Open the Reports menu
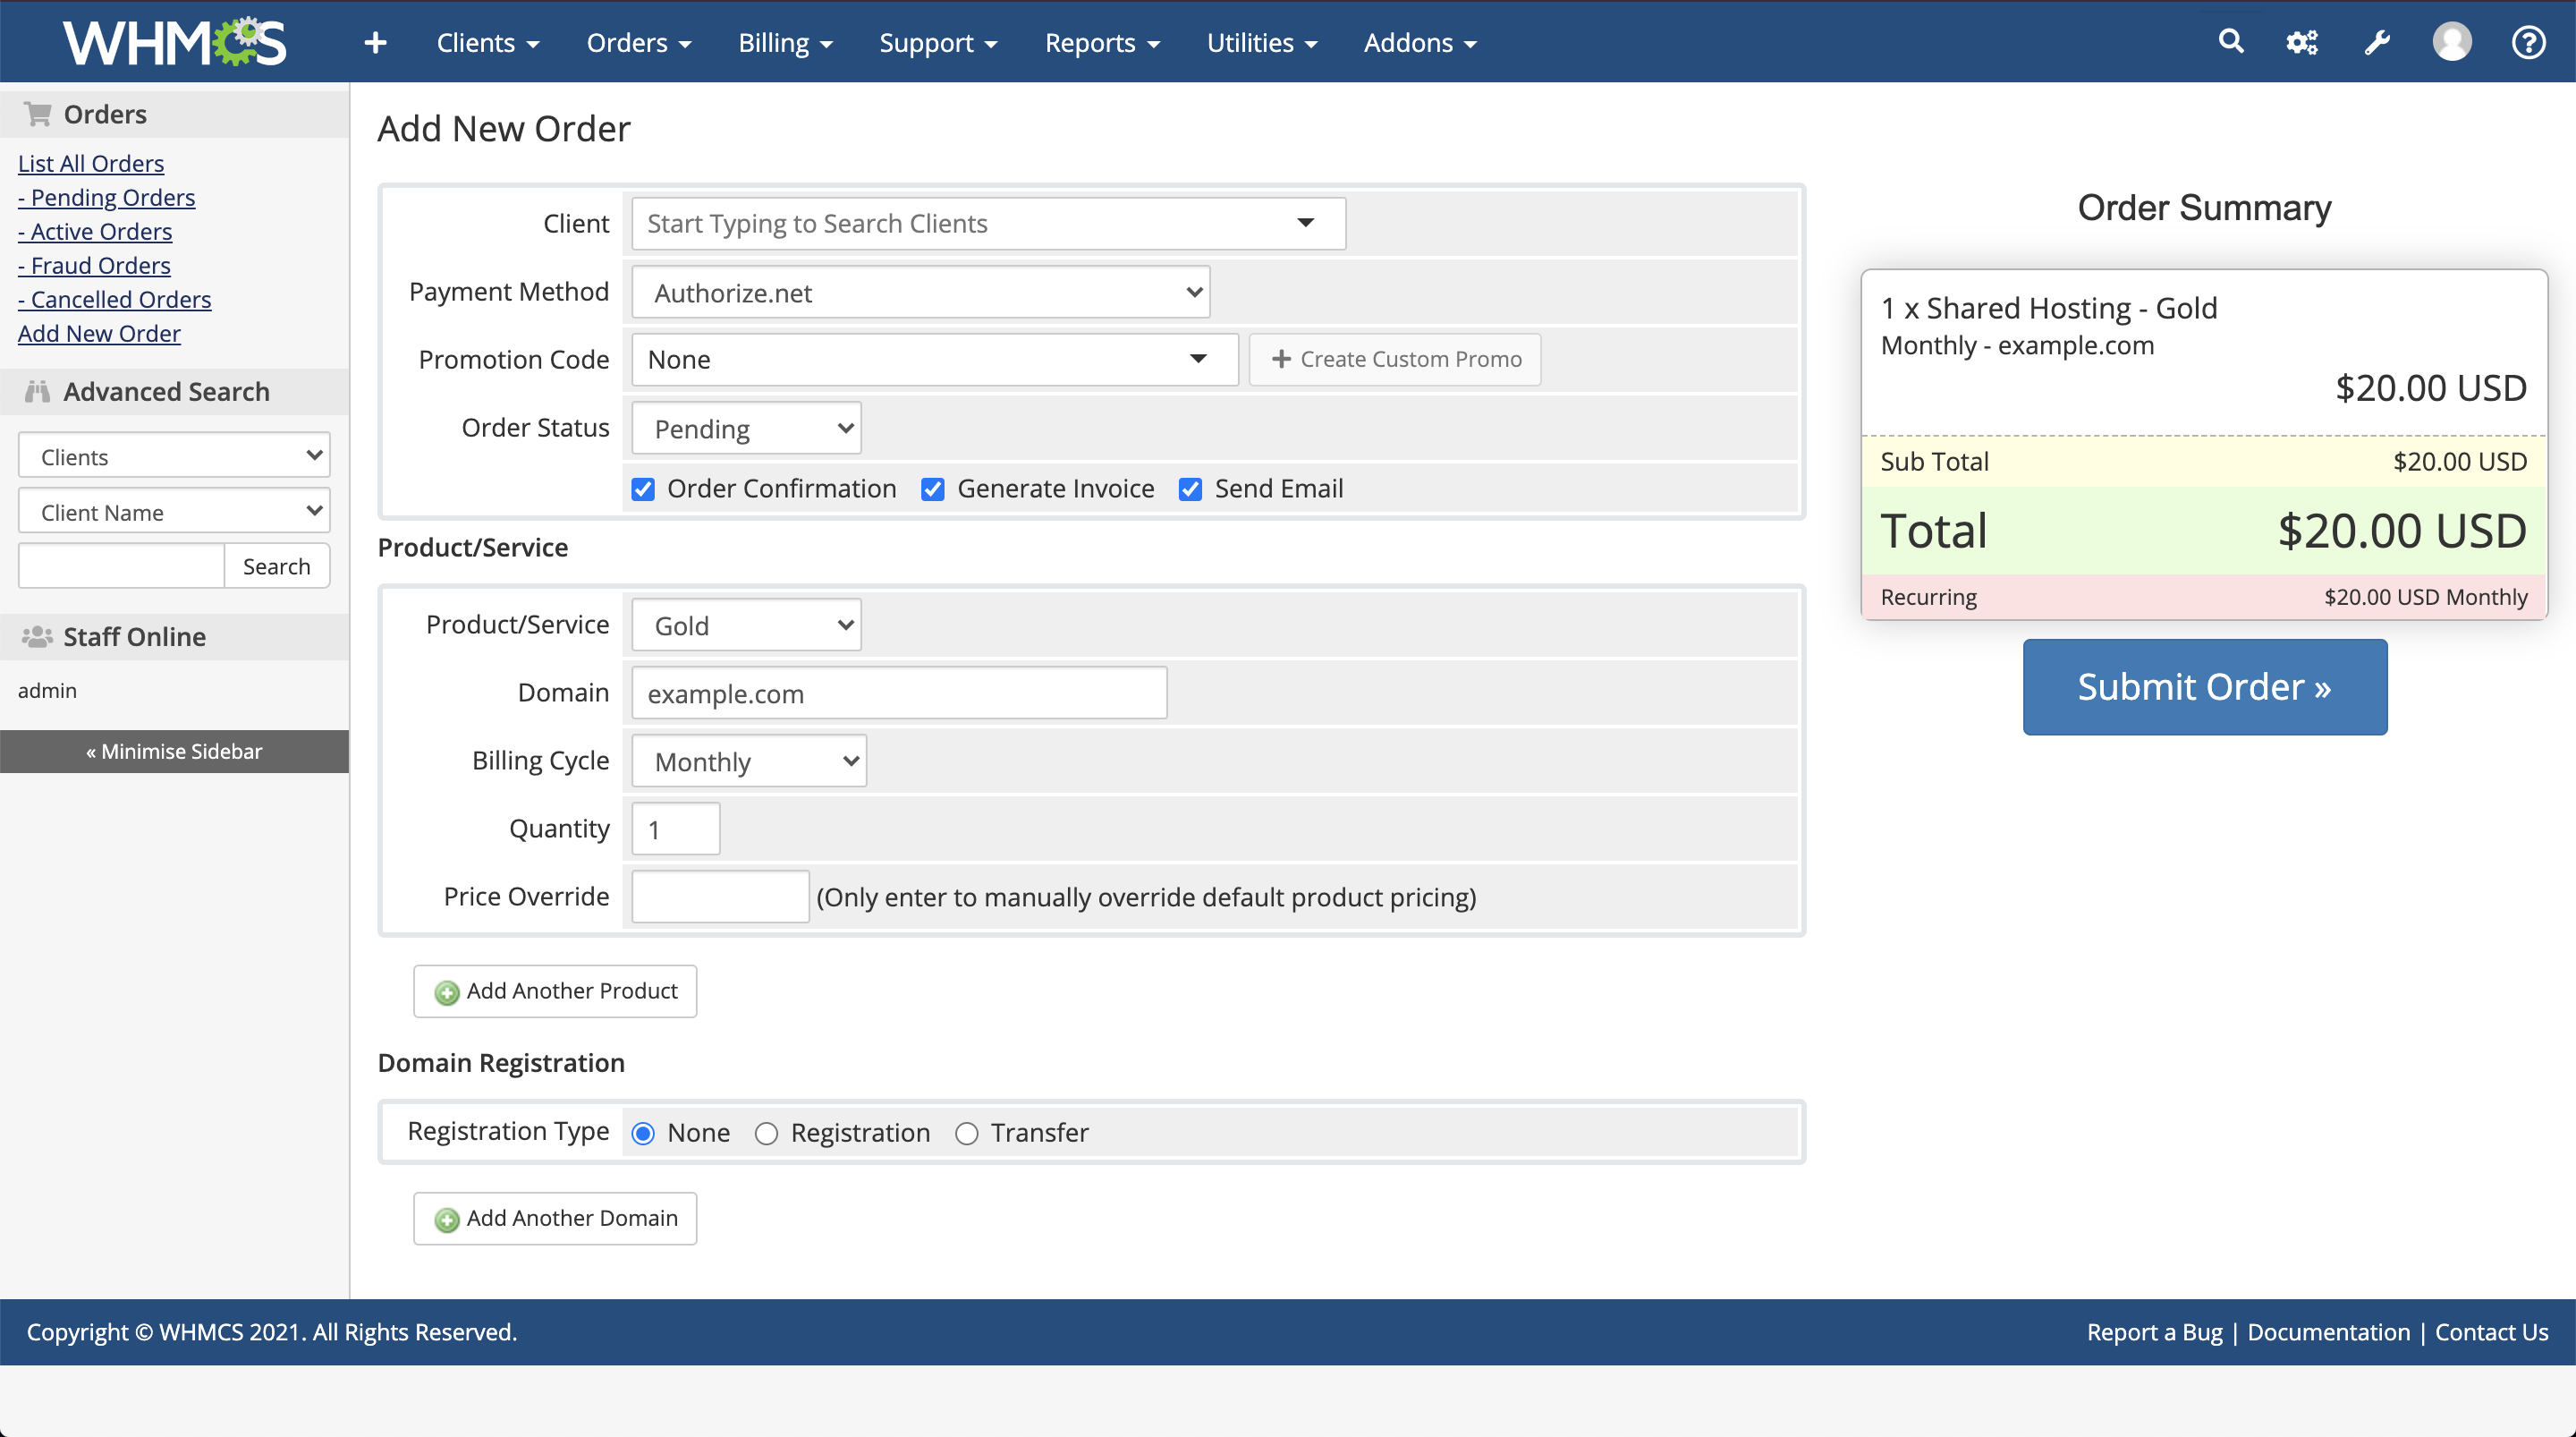This screenshot has width=2576, height=1437. (x=1102, y=43)
